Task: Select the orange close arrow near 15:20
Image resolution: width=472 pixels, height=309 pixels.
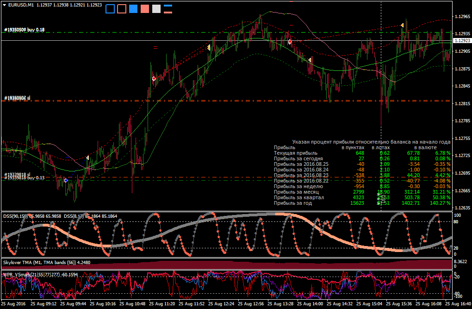Action: (402, 25)
